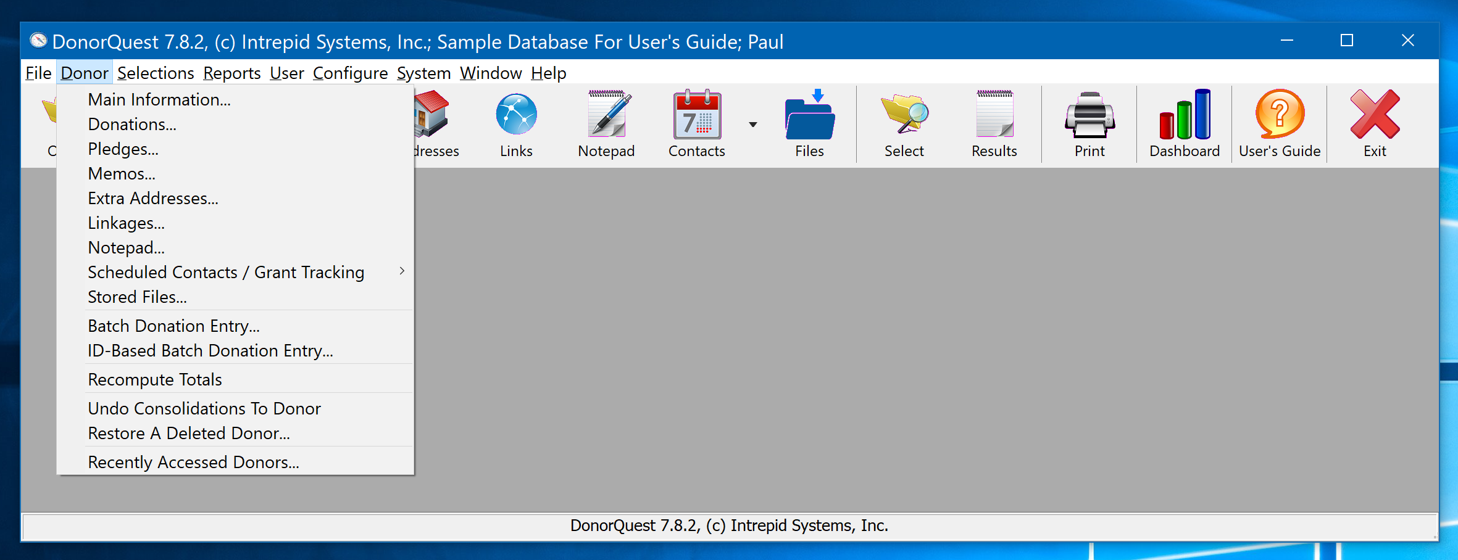Open the System menu

pyautogui.click(x=423, y=73)
